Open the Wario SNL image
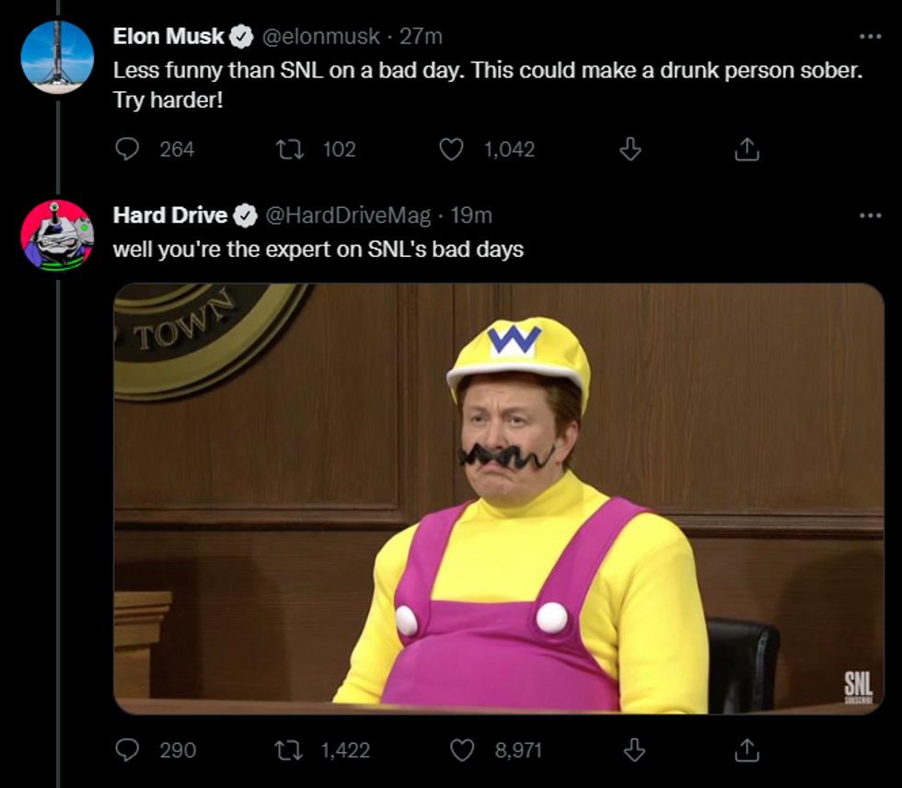902x788 pixels. tap(498, 498)
